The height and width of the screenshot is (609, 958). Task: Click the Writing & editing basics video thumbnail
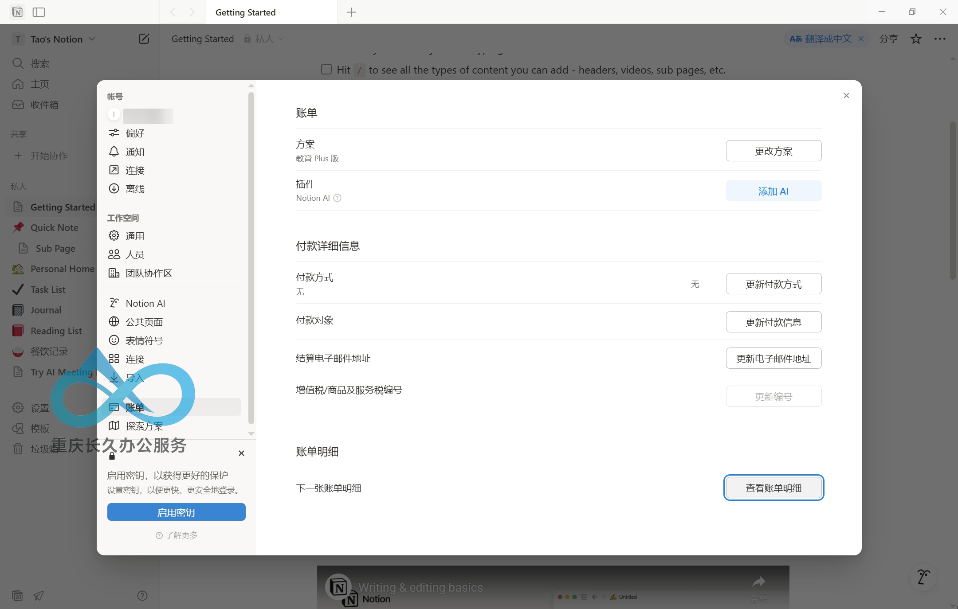coord(553,587)
